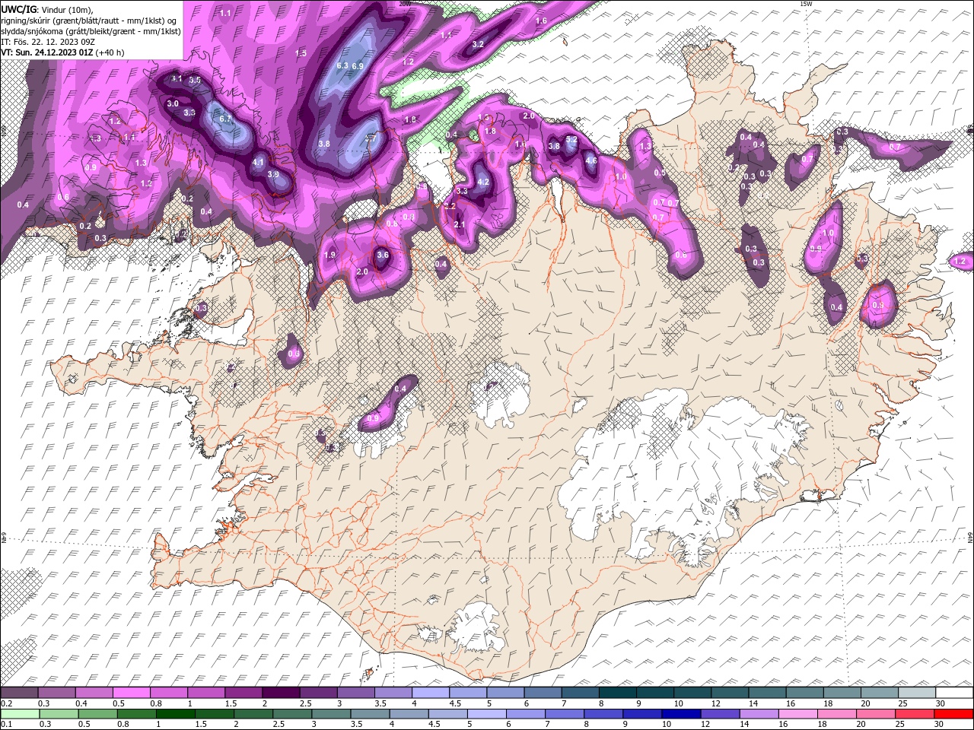Click the 3.5 precipitation value label
Image resolution: width=974 pixels, height=730 pixels.
pyautogui.click(x=195, y=80)
